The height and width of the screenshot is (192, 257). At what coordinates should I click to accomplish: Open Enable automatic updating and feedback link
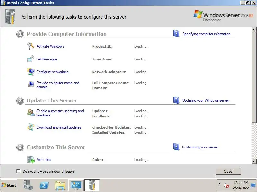[60, 113]
